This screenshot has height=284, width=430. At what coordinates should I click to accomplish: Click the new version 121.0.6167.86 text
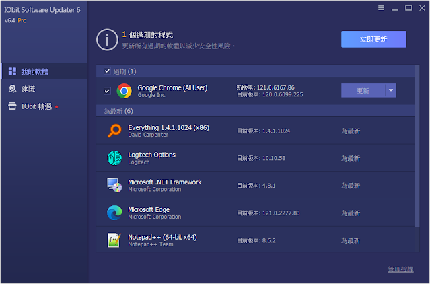(x=265, y=87)
